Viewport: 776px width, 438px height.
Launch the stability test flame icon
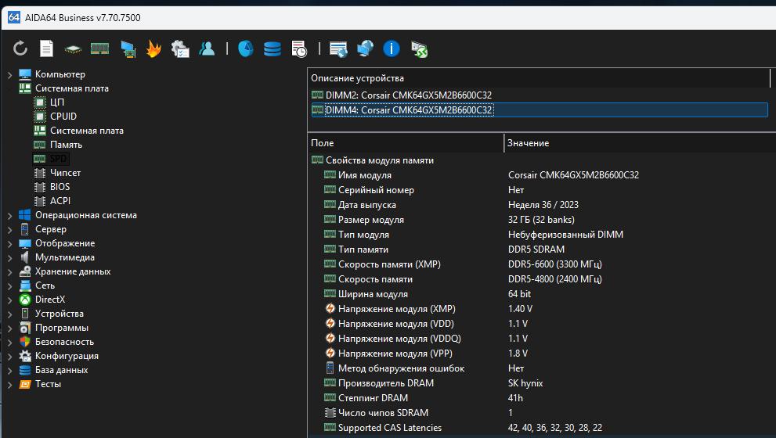click(154, 48)
